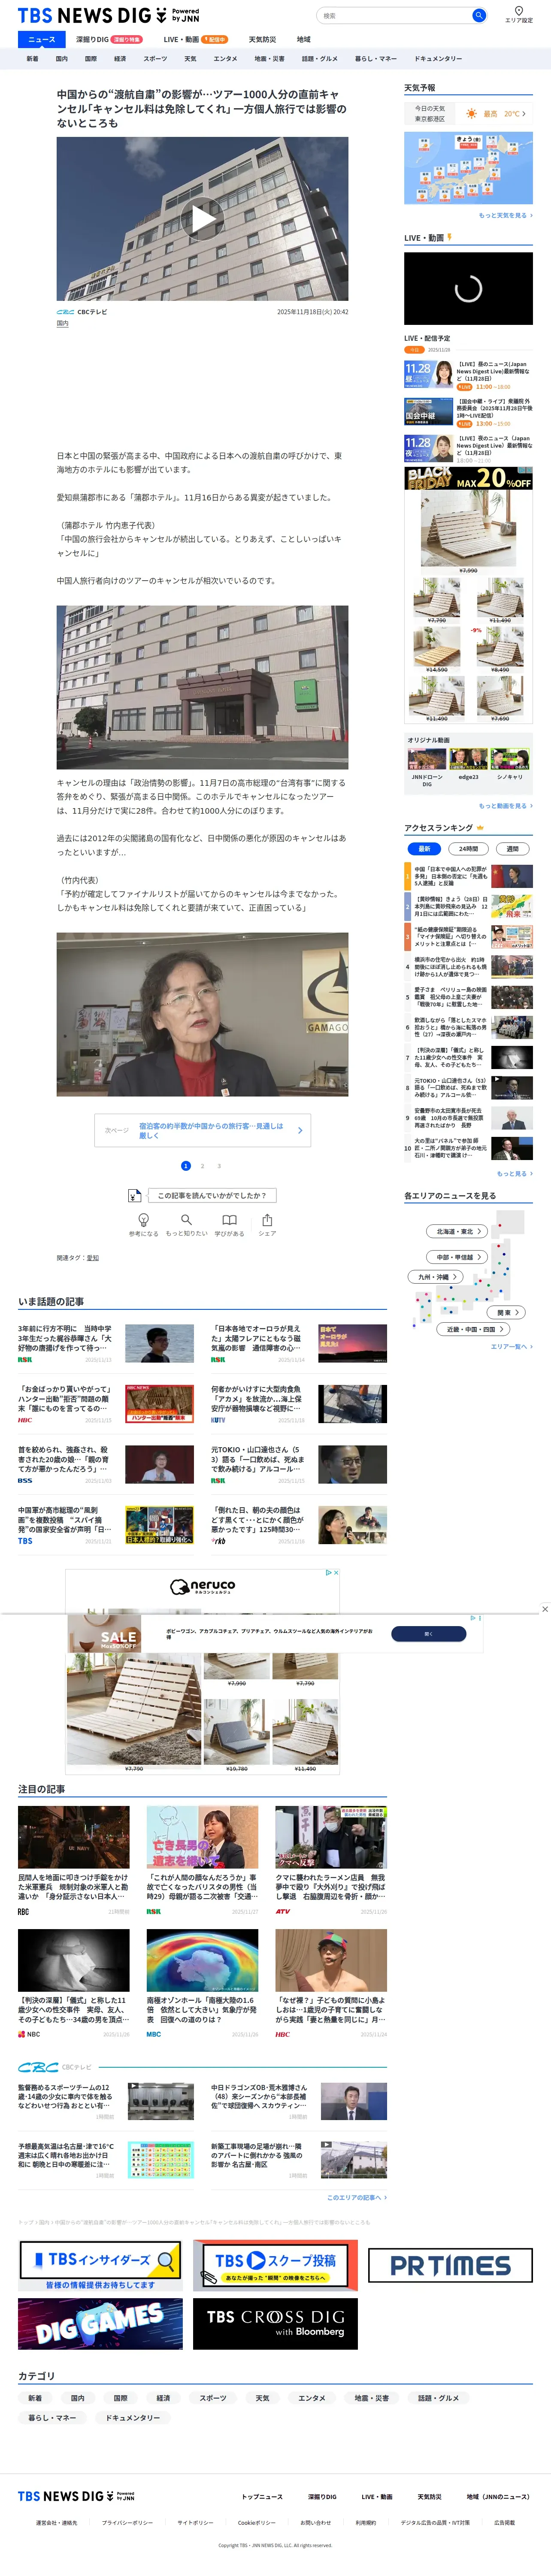Click the シェア share icon
This screenshot has height=2575, width=551.
pyautogui.click(x=267, y=1220)
